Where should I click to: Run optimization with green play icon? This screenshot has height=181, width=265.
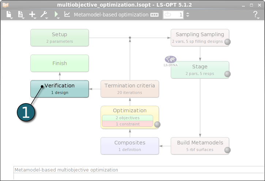[x=56, y=14]
